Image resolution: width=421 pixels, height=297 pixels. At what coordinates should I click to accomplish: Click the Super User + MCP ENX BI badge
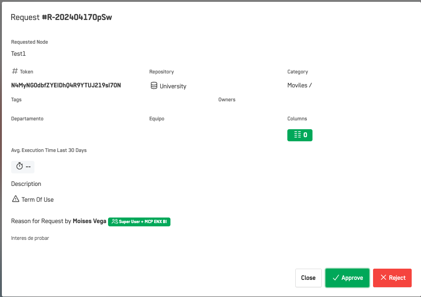pyautogui.click(x=139, y=222)
